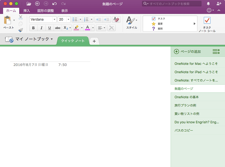Apply subscript with the X₂ icon
Viewport: 225px width, 167px height.
(x=66, y=28)
